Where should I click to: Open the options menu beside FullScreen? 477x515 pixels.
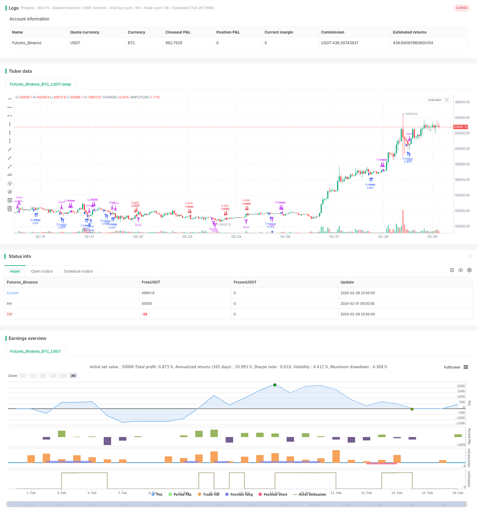(466, 367)
